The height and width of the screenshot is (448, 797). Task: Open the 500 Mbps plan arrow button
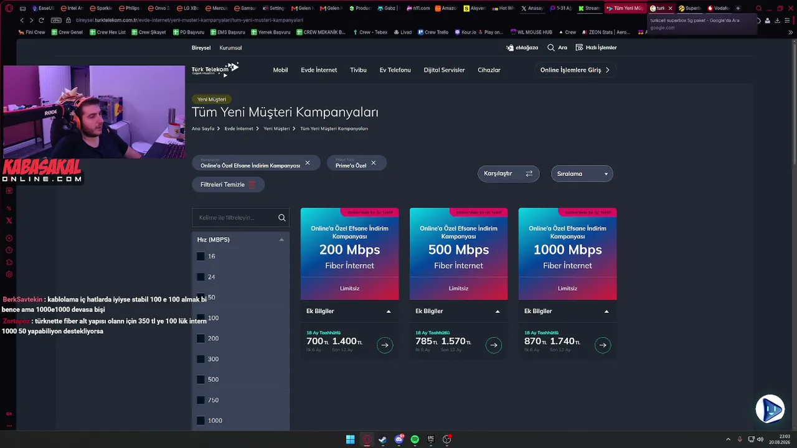[494, 345]
